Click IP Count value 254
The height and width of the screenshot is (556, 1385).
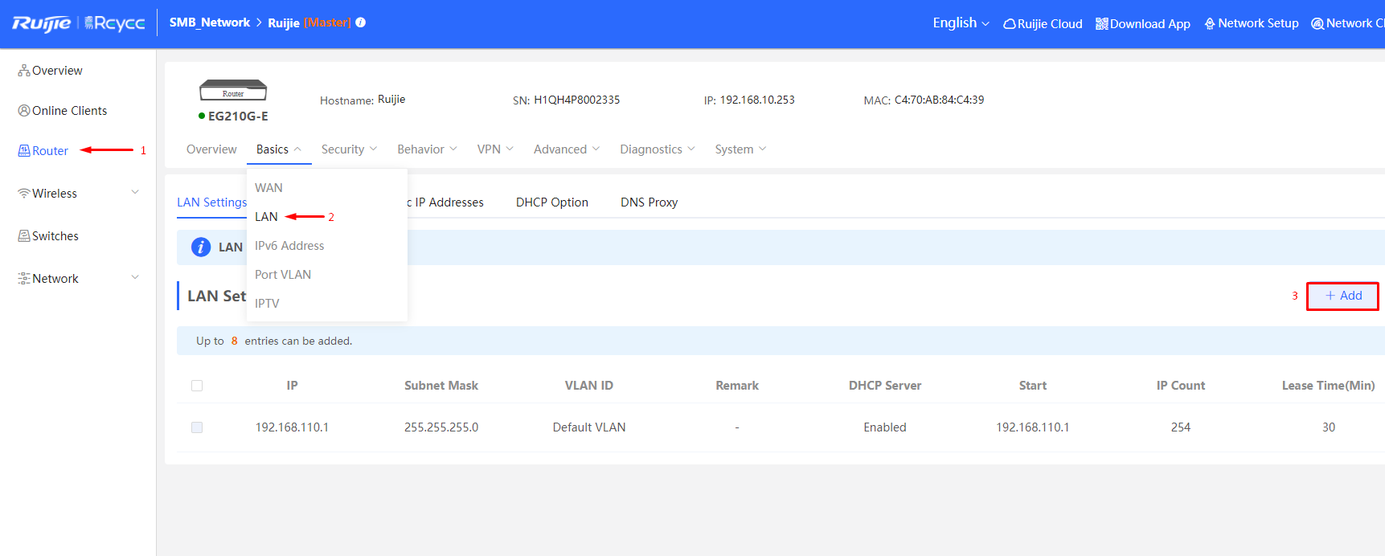coord(1181,427)
